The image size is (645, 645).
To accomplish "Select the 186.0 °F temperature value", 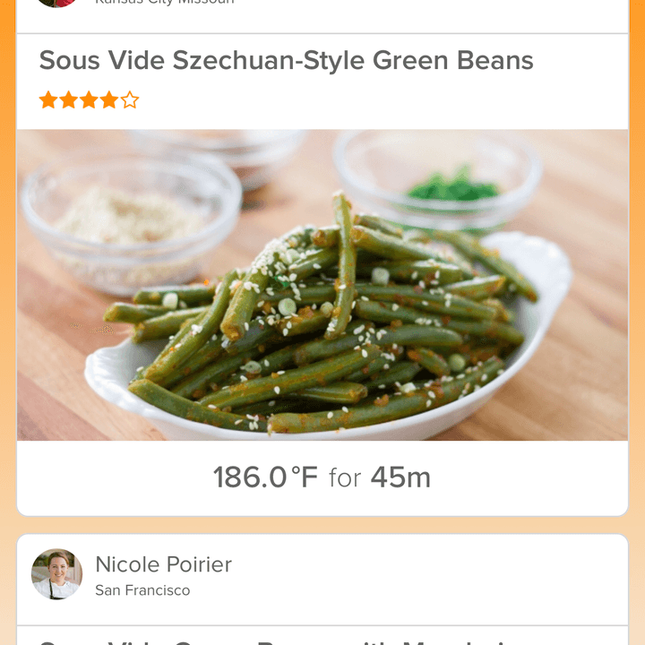I will click(x=266, y=477).
